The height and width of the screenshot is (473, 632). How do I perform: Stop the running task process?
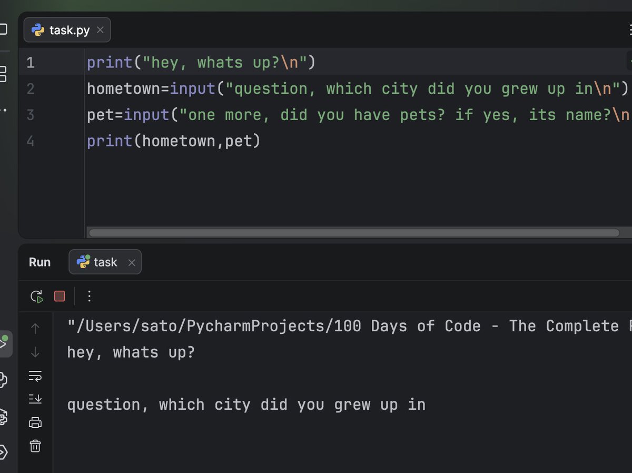click(x=60, y=296)
